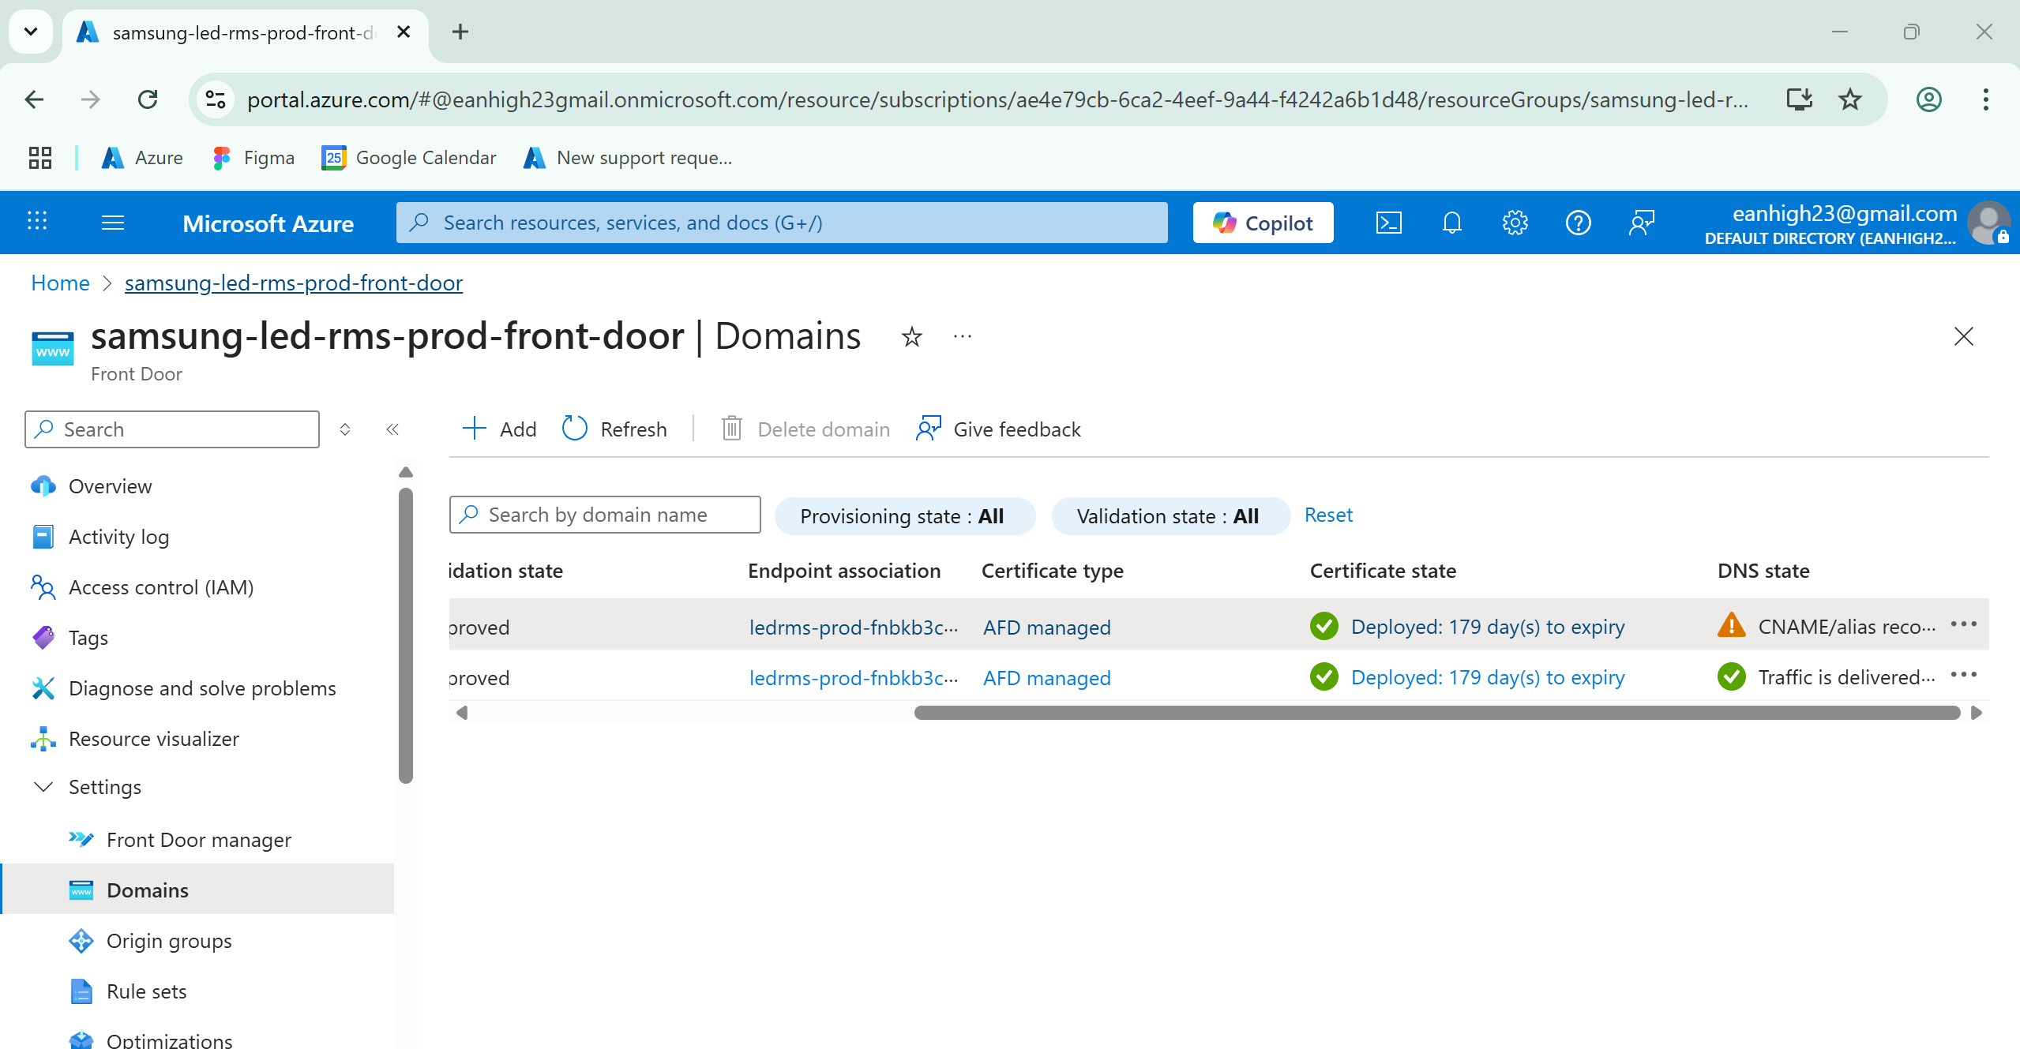2020x1049 pixels.
Task: Go to Home breadcrumb
Action: click(x=60, y=283)
